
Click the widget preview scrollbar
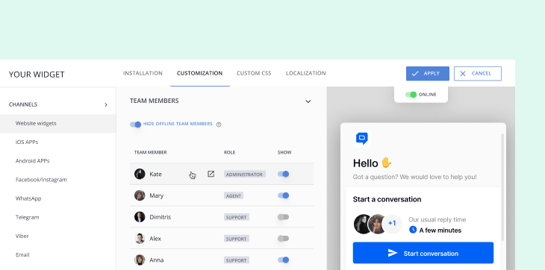(x=502, y=187)
